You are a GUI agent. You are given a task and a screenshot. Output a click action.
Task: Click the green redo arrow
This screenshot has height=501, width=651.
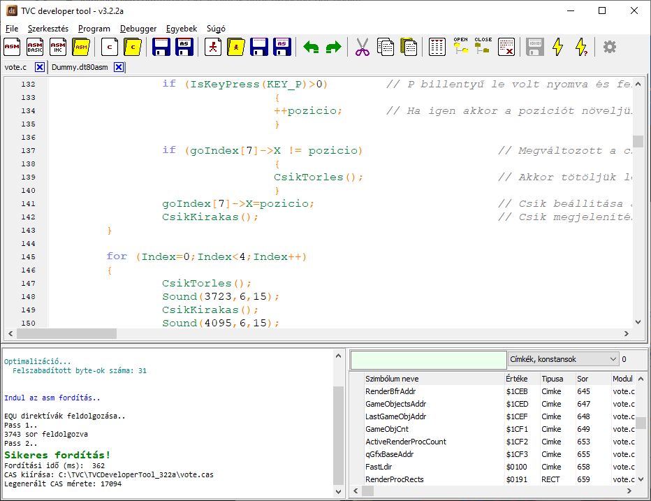[333, 48]
